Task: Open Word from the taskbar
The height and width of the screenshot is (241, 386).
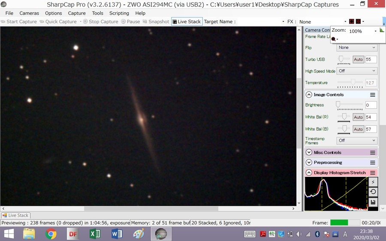Action: click(x=117, y=234)
